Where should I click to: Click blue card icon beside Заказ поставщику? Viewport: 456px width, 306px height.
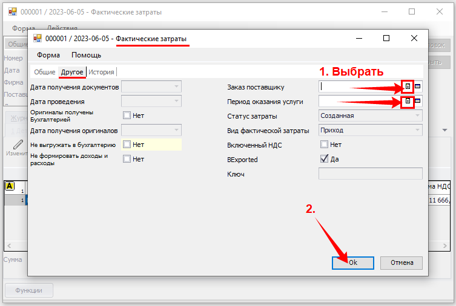(x=418, y=86)
